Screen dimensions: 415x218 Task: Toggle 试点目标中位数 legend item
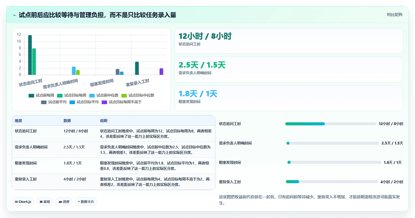[x=138, y=95]
